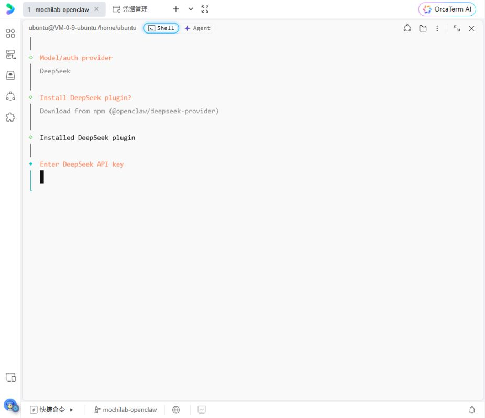Switch to Agent mode
This screenshot has width=485, height=418.
pyautogui.click(x=197, y=28)
